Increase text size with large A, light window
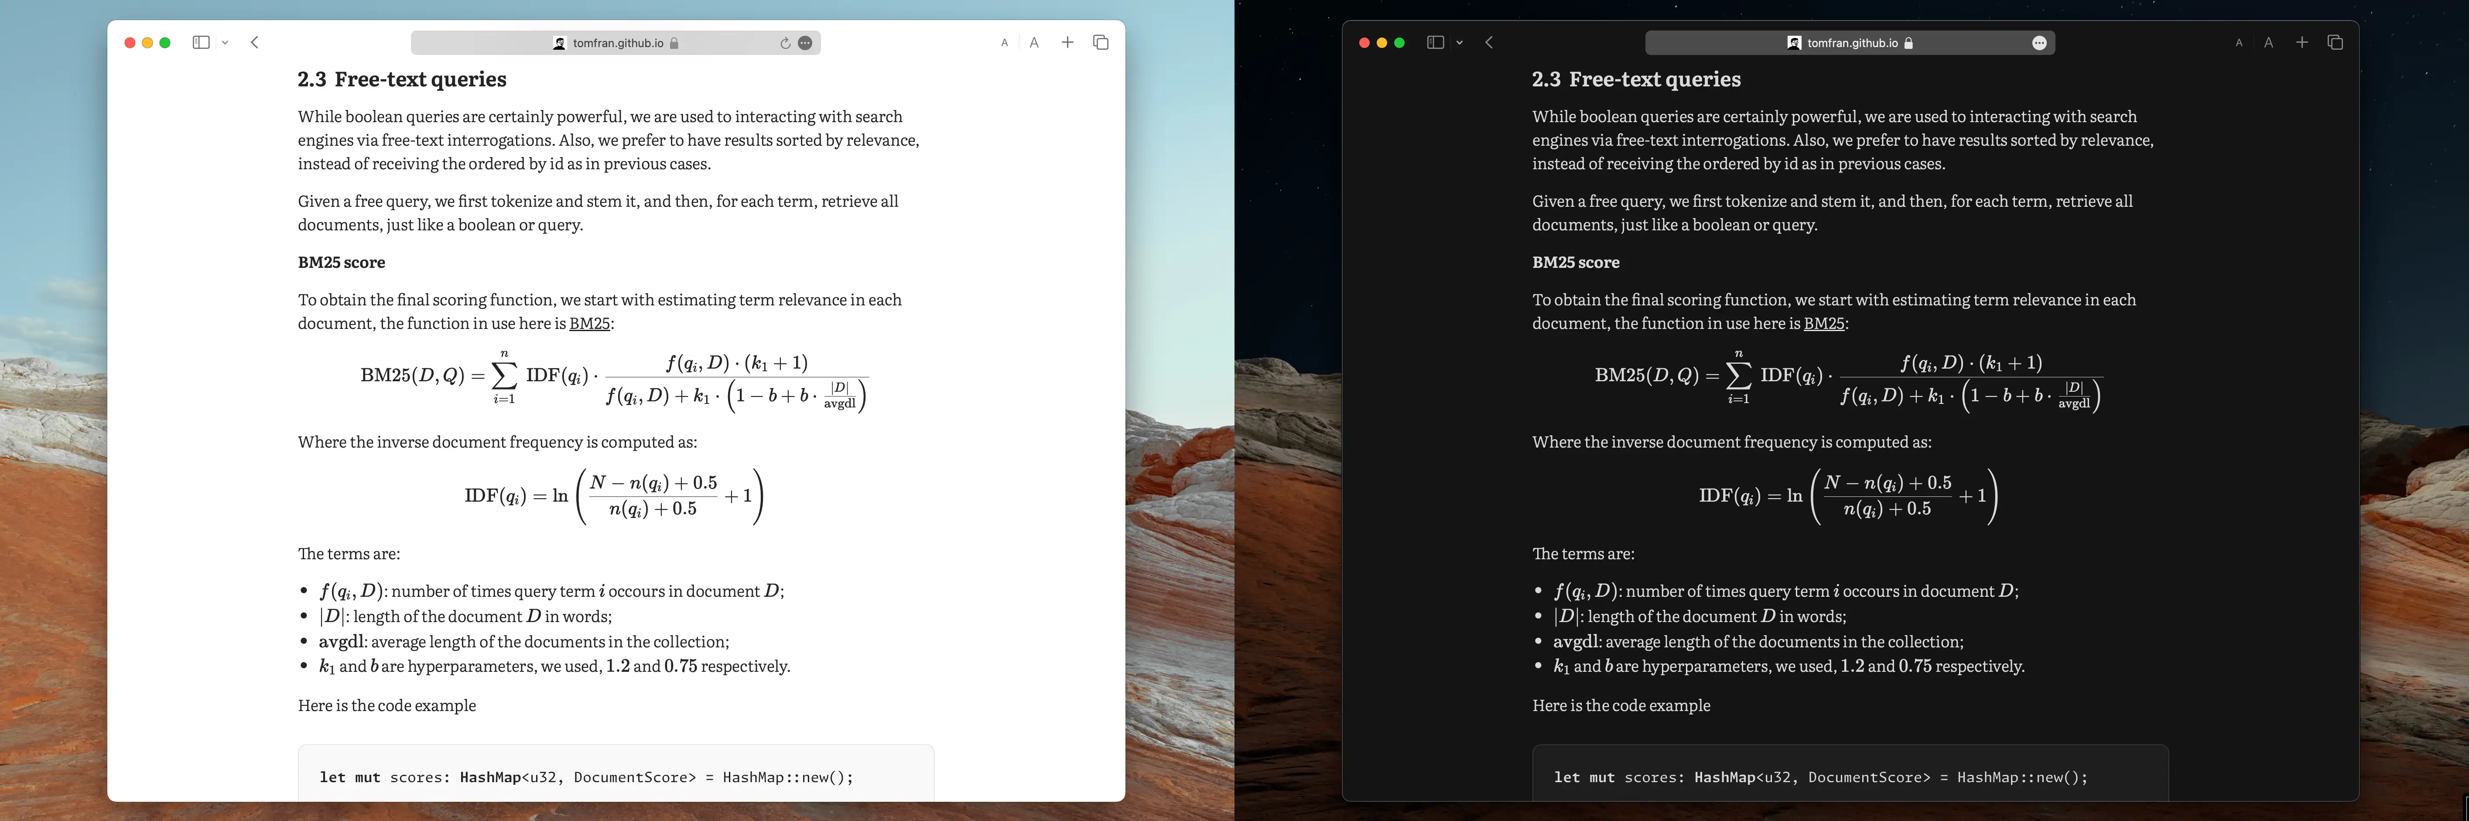 click(1034, 42)
